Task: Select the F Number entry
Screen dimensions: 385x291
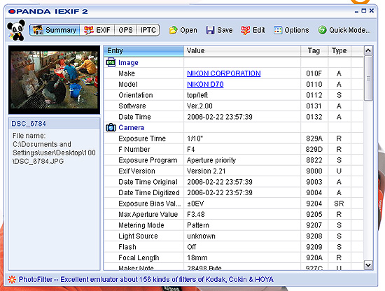Action: [x=134, y=150]
